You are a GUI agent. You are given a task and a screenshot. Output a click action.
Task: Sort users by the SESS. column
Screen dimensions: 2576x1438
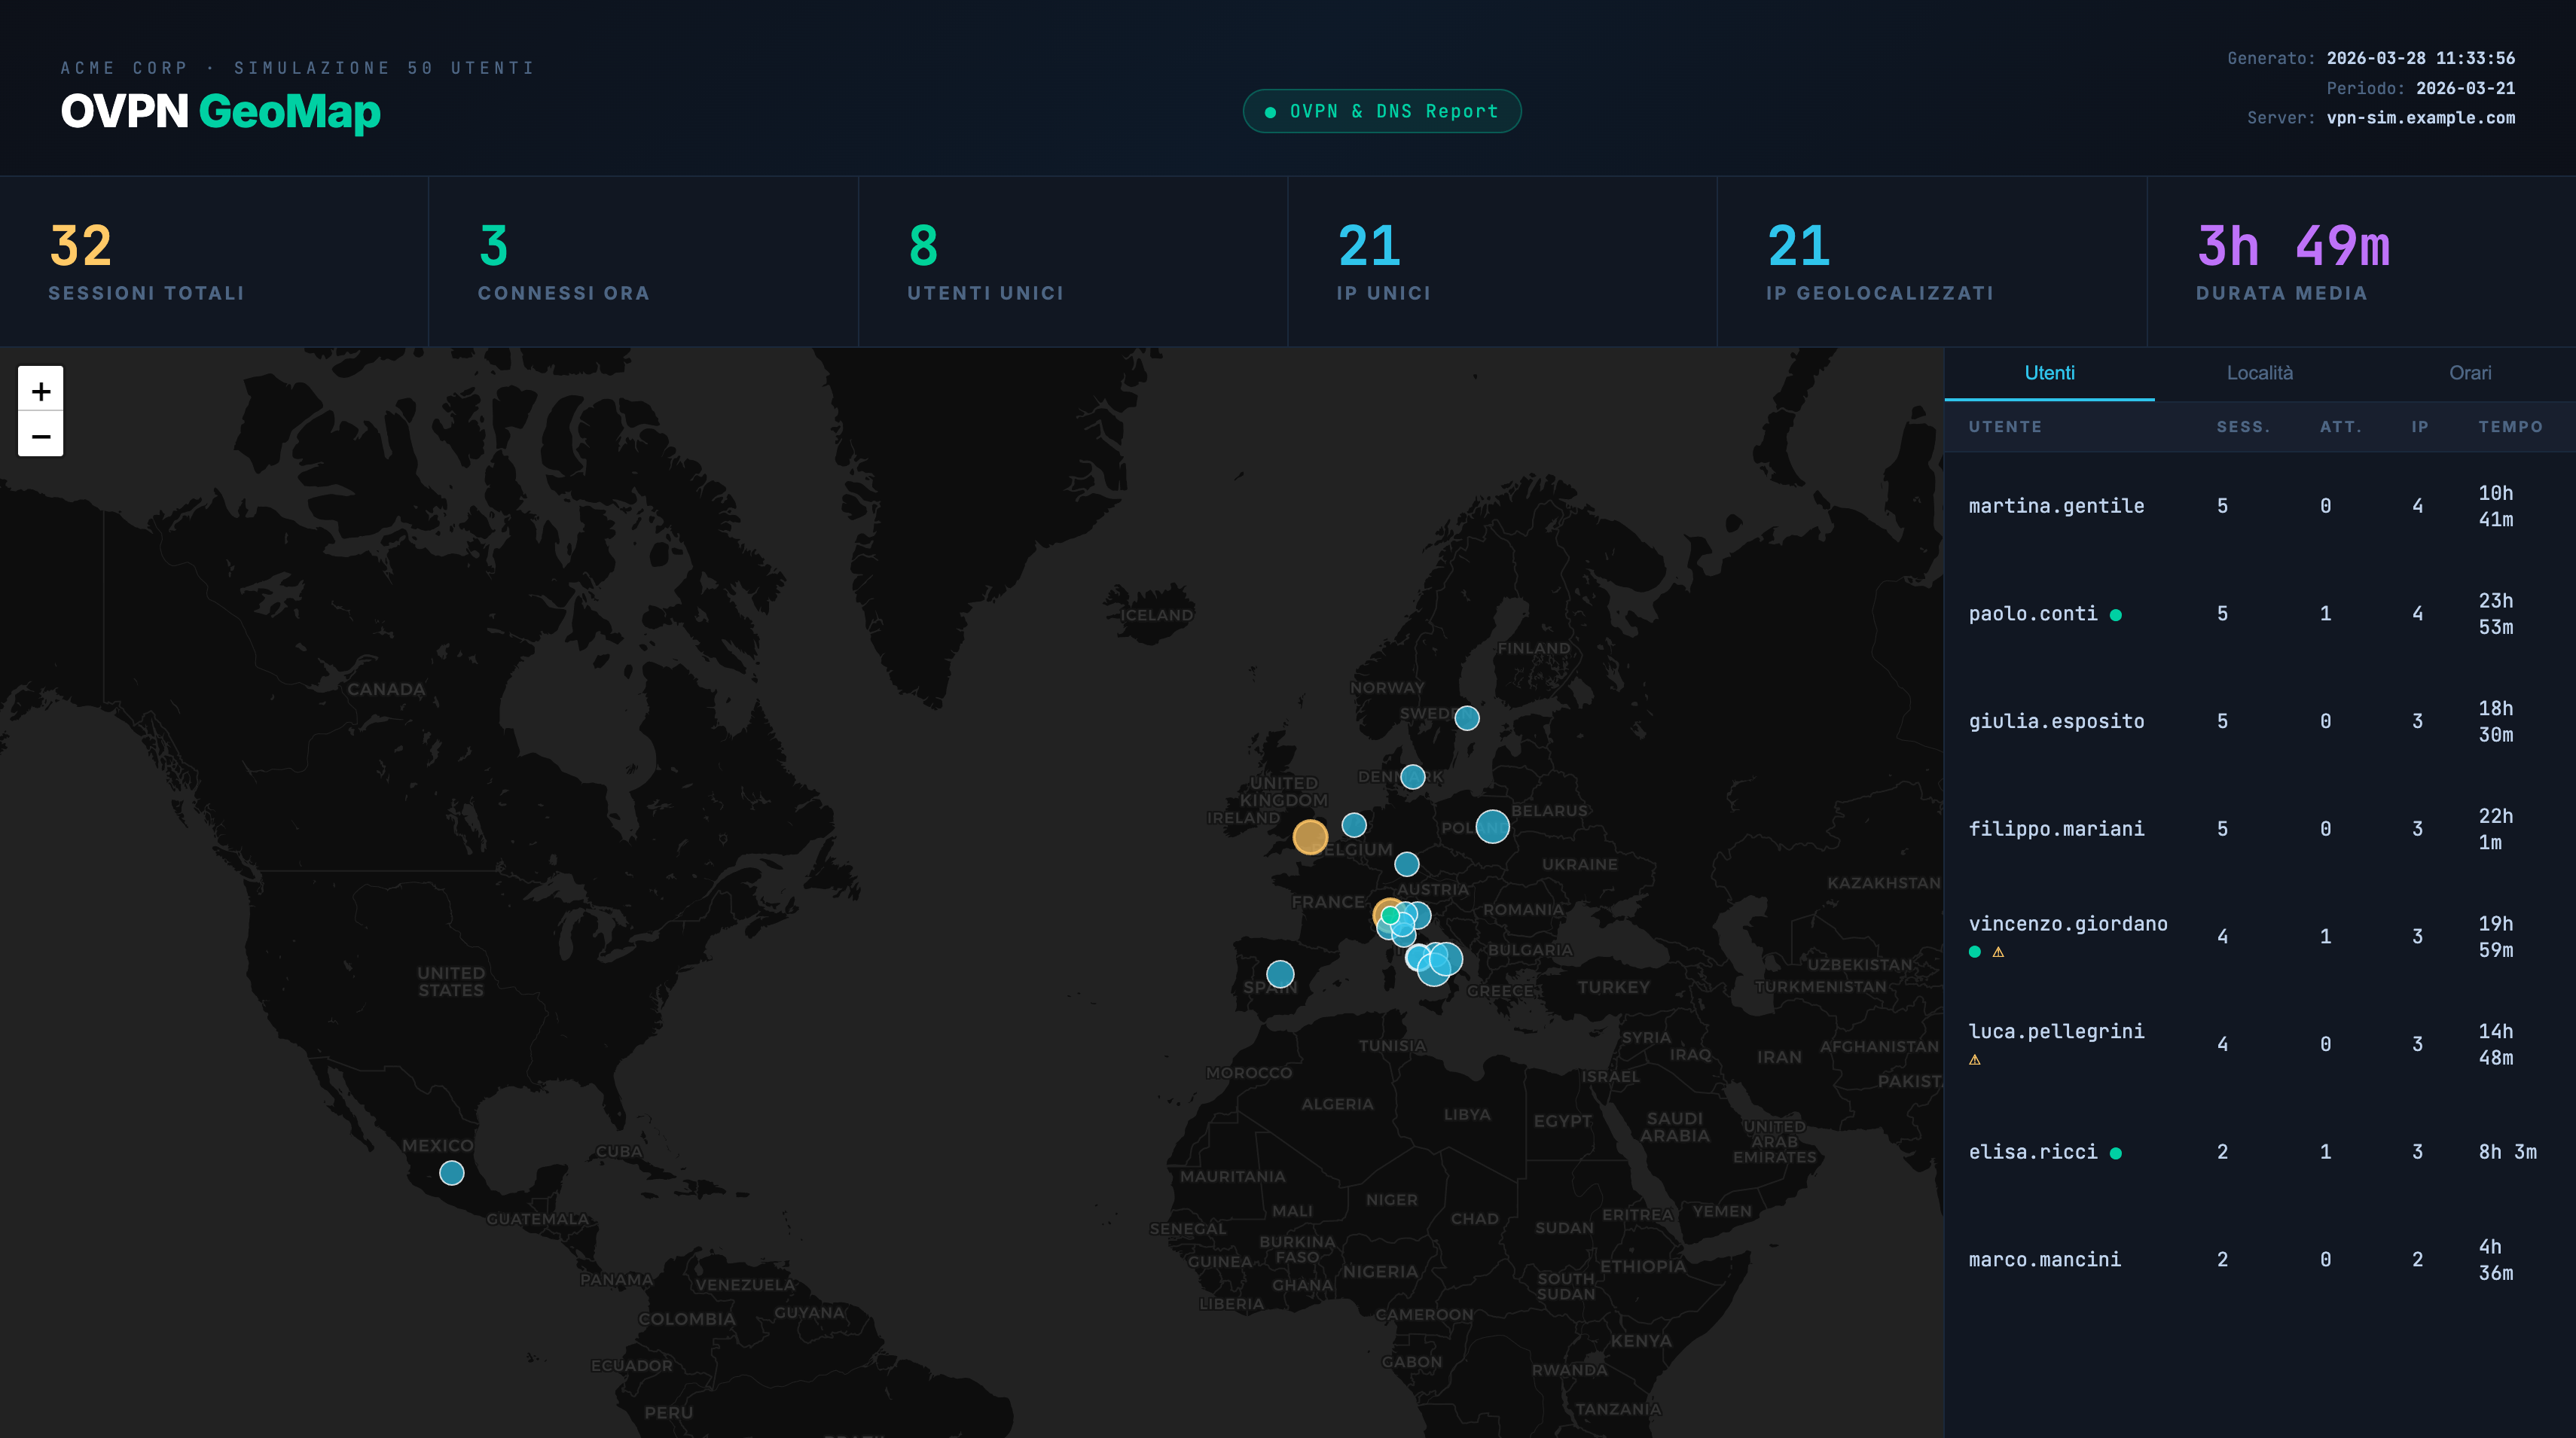tap(2242, 427)
